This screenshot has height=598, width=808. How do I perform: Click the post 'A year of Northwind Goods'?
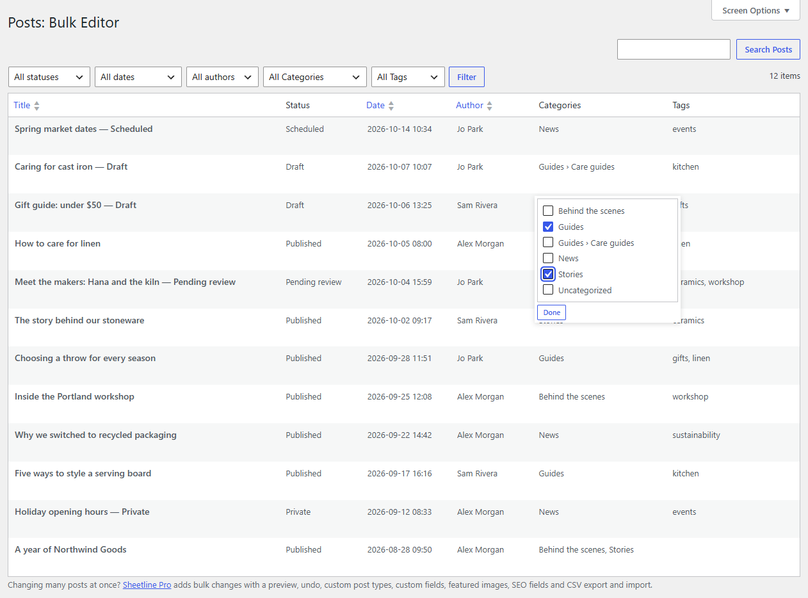(70, 549)
